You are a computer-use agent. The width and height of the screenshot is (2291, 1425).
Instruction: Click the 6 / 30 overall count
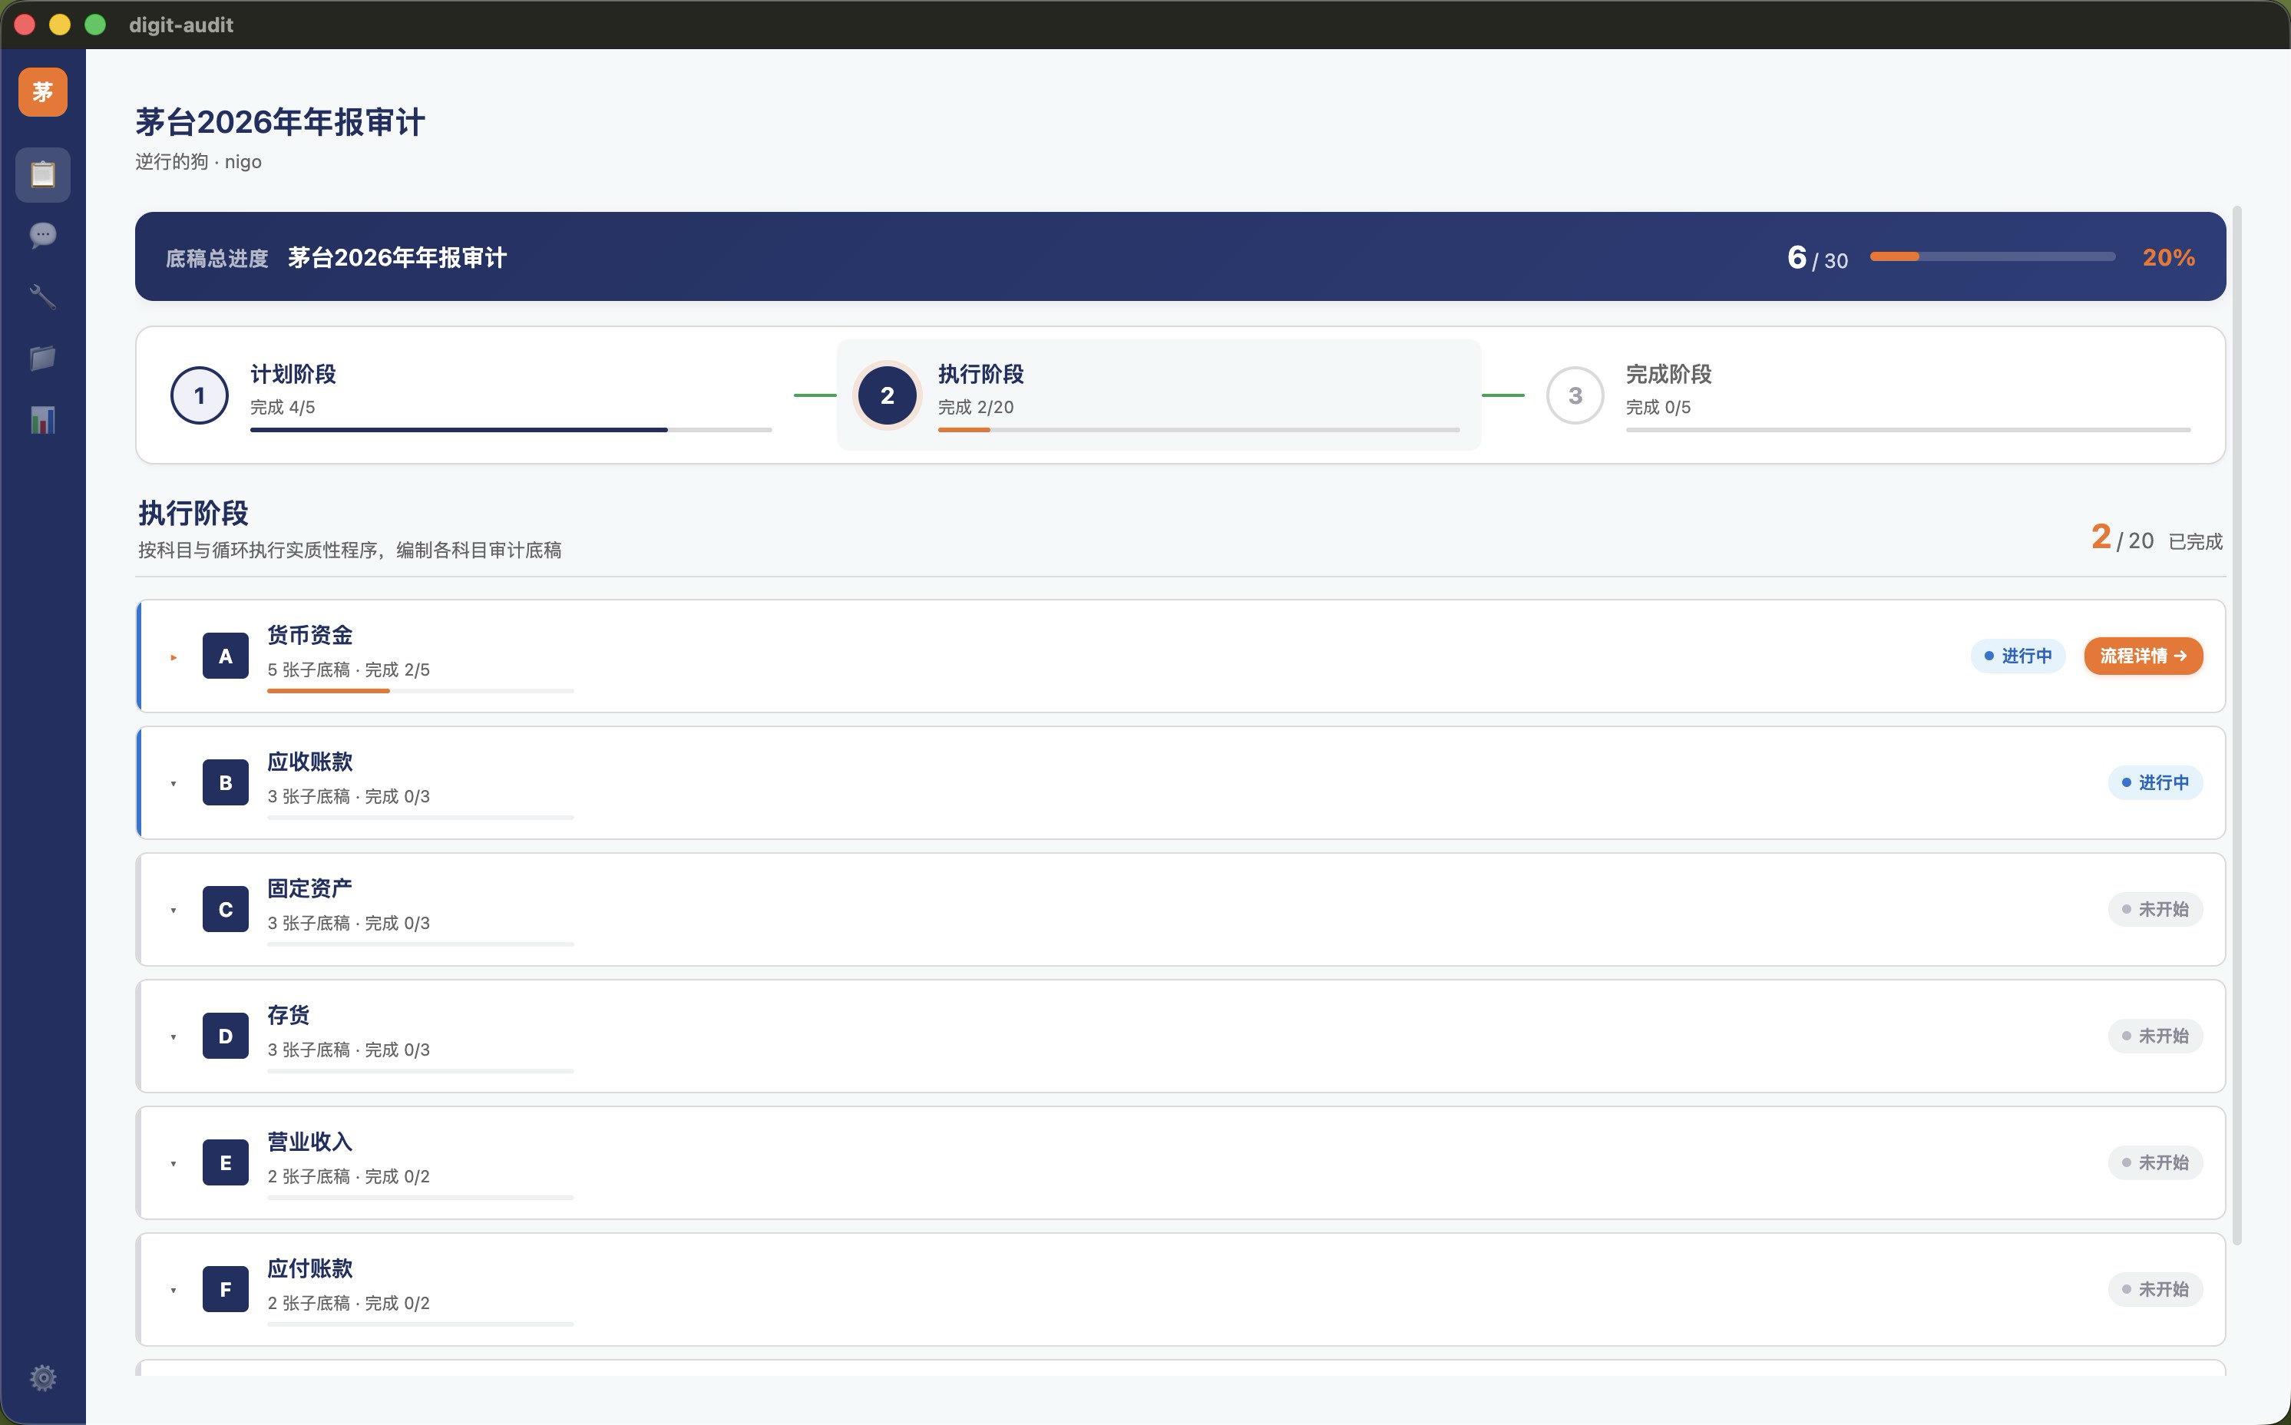(x=1817, y=257)
